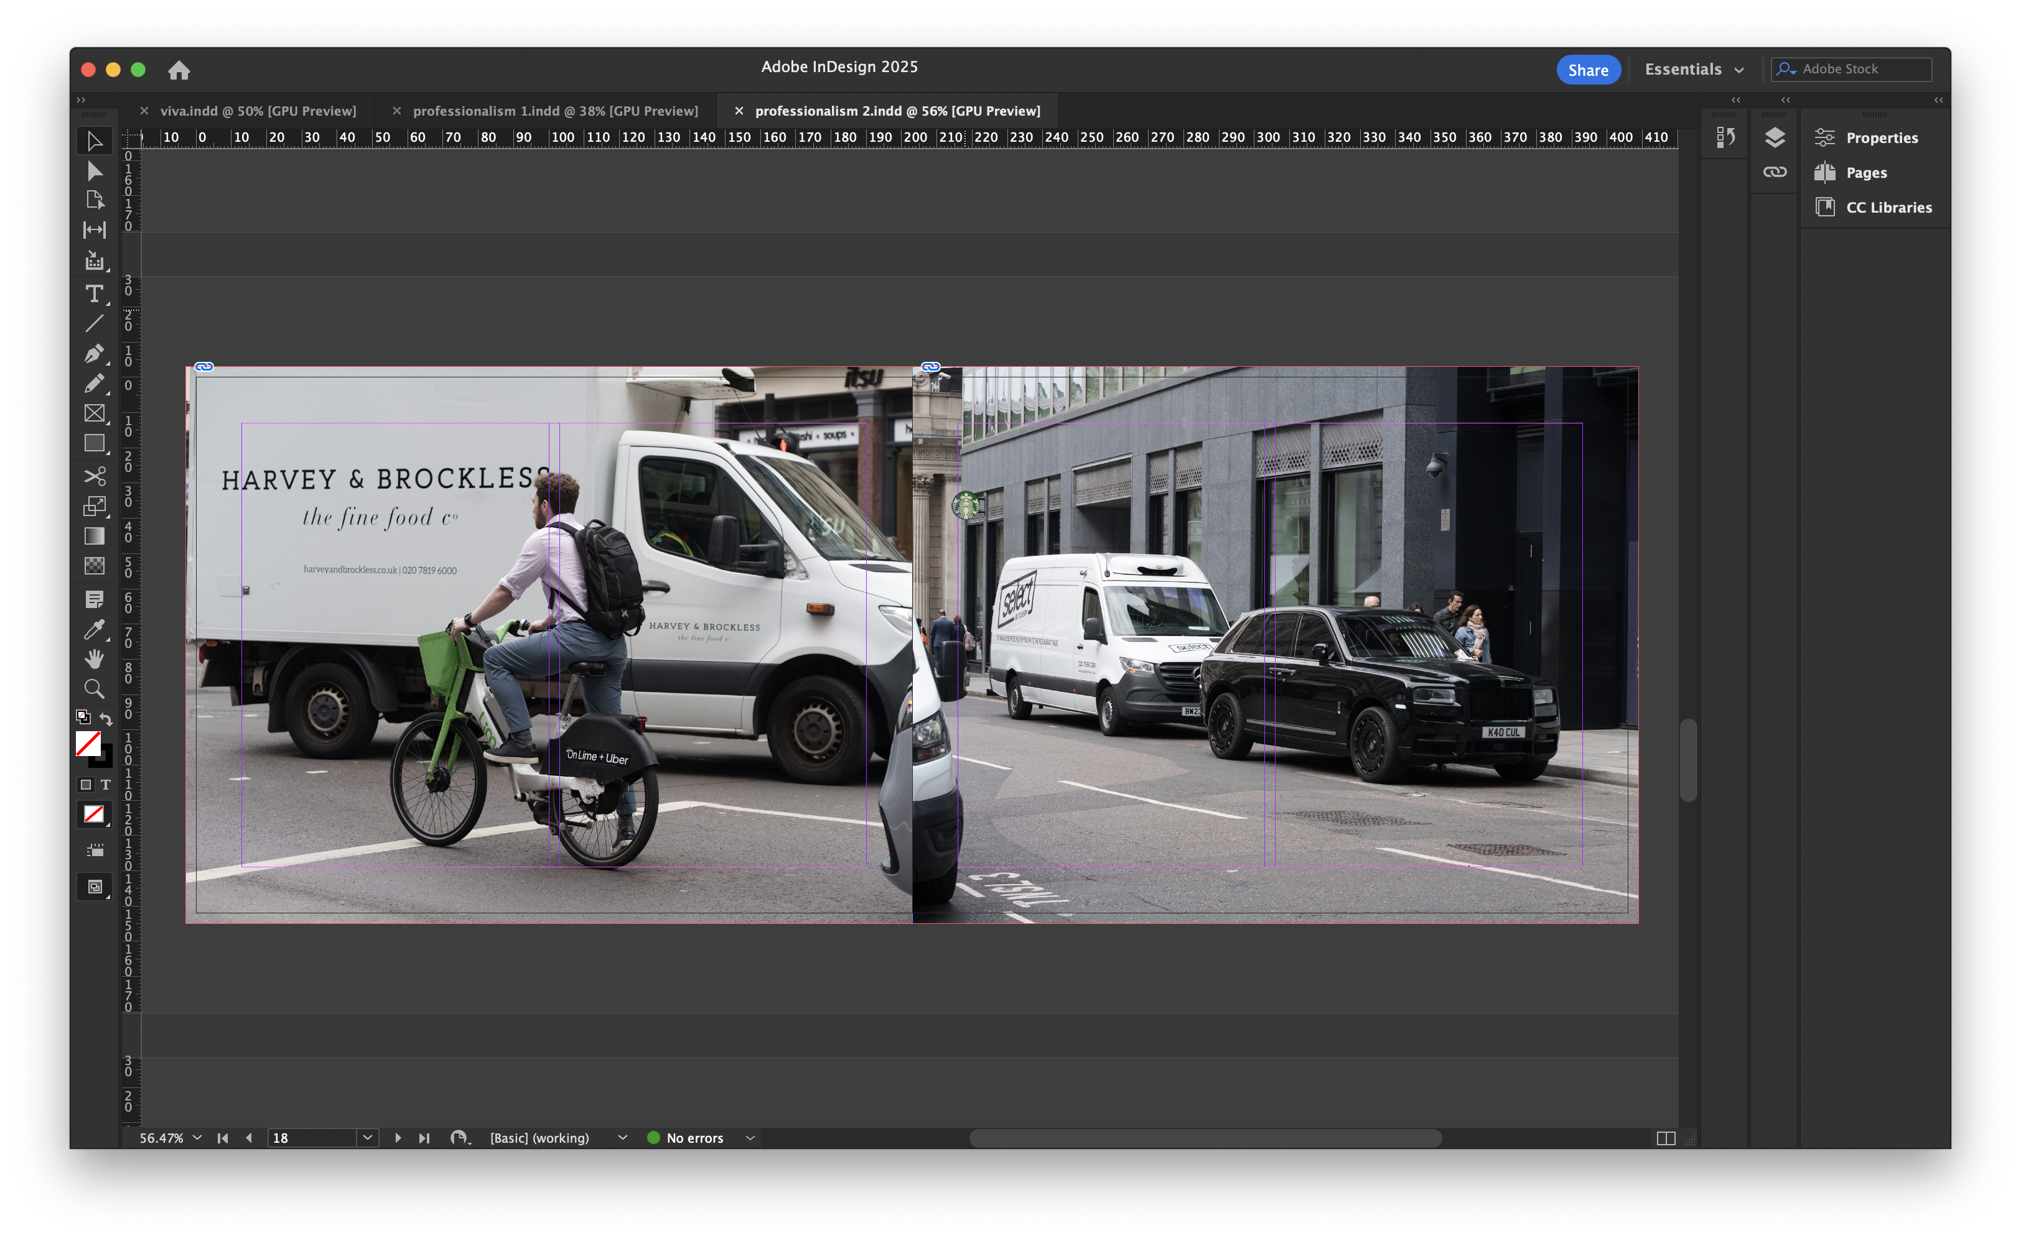Open the narrow dock panel icon
Screen dimensions: 2021x1241
pos(1725,138)
